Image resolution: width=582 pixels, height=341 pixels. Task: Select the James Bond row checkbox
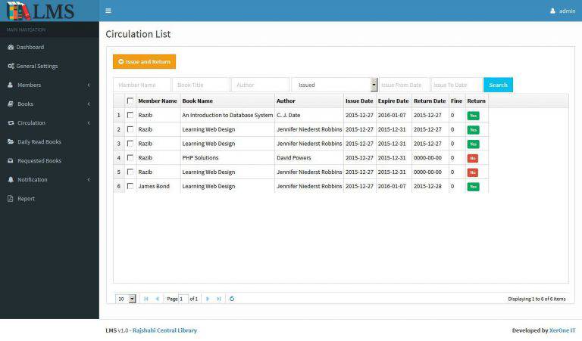(130, 186)
